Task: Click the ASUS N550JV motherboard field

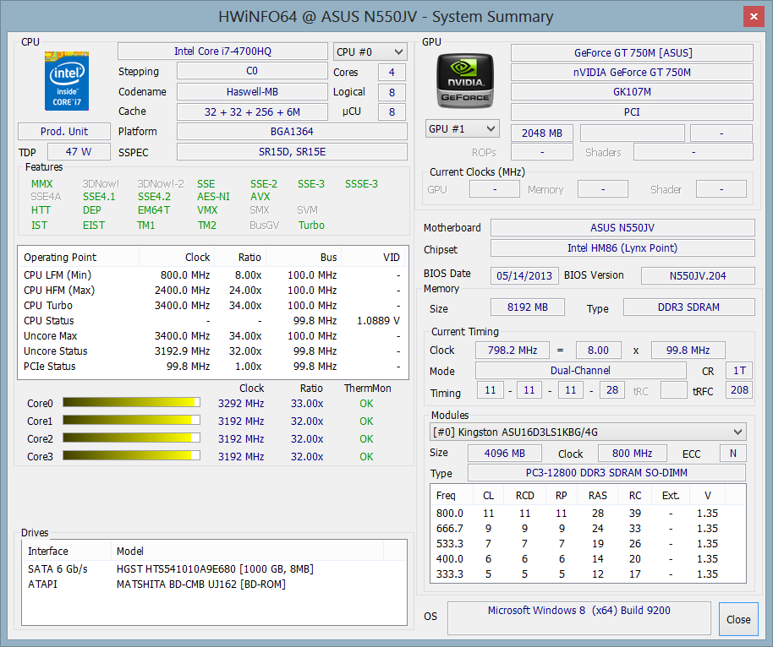Action: [622, 227]
